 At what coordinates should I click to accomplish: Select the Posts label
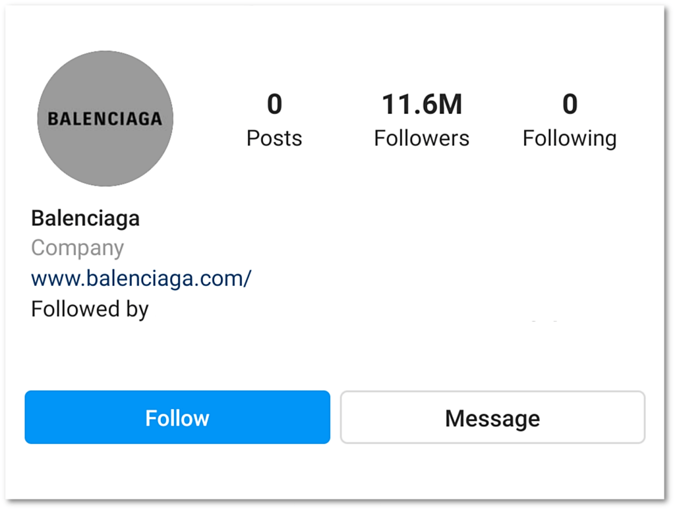pyautogui.click(x=274, y=138)
